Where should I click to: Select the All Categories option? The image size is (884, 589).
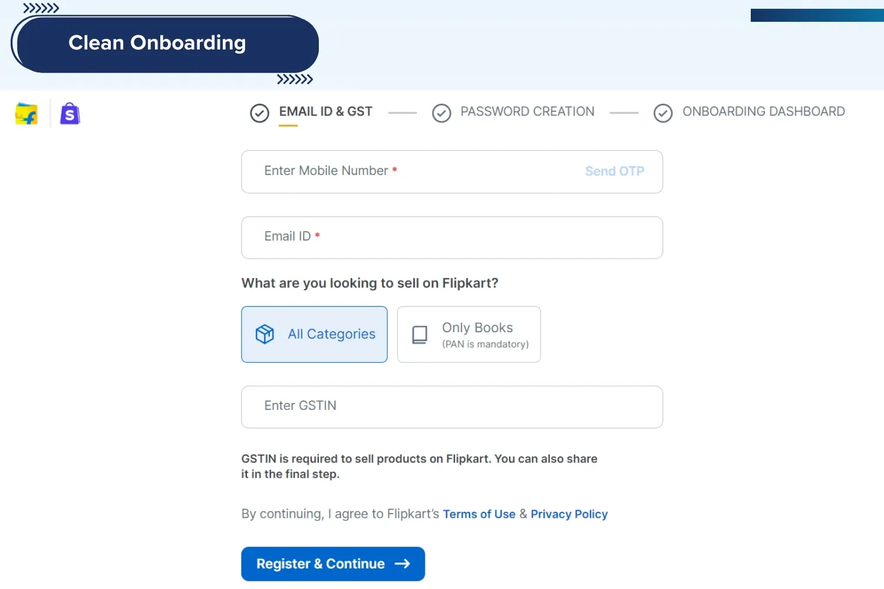coord(314,334)
